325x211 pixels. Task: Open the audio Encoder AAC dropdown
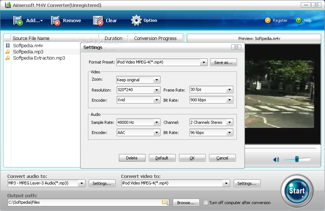(x=157, y=133)
